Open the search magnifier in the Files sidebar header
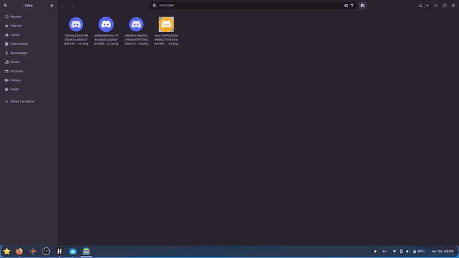Screen dimensions: 459x258 point(5,5)
